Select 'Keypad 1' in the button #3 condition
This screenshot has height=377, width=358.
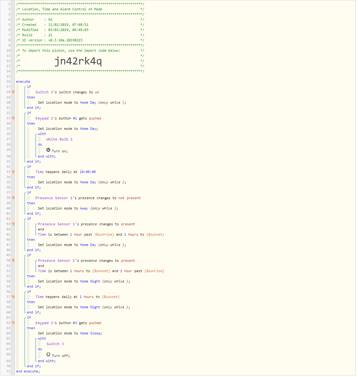point(44,323)
